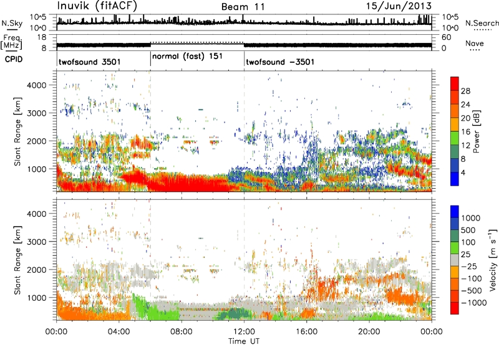Click the left '10^5' noise axis tick
The width and height of the screenshot is (499, 345).
pos(38,17)
